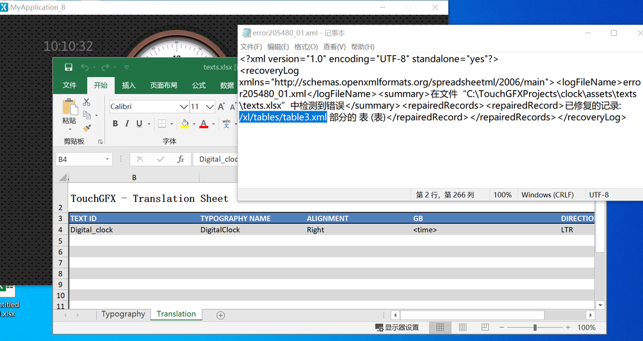Select the TYPOGRAPHY NAME header cell

[252, 219]
